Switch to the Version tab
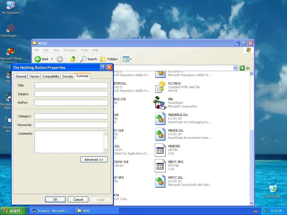 (34, 76)
